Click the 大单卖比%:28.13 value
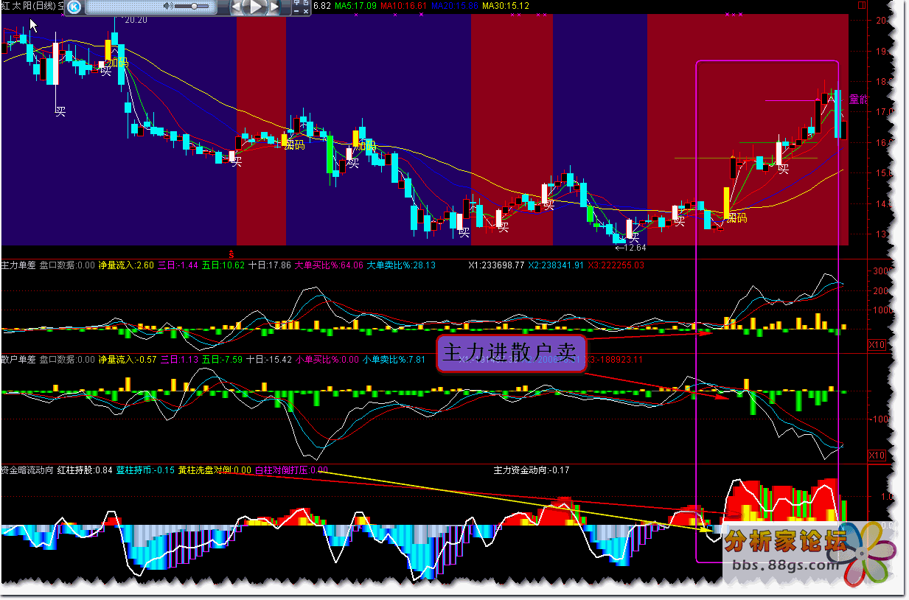The height and width of the screenshot is (600, 909). [x=400, y=265]
